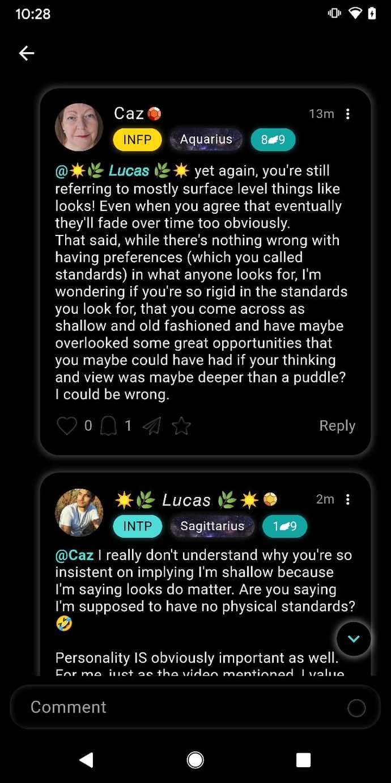Screen dimensions: 391x783
Task: Open the three-dot menu on Lucas's comment
Action: click(x=347, y=499)
